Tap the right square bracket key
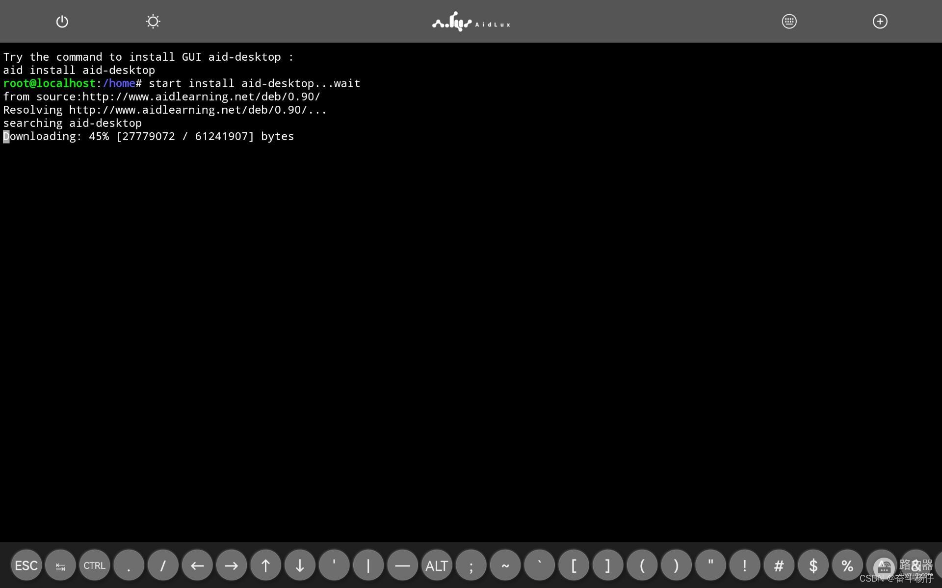The image size is (942, 588). 608,565
